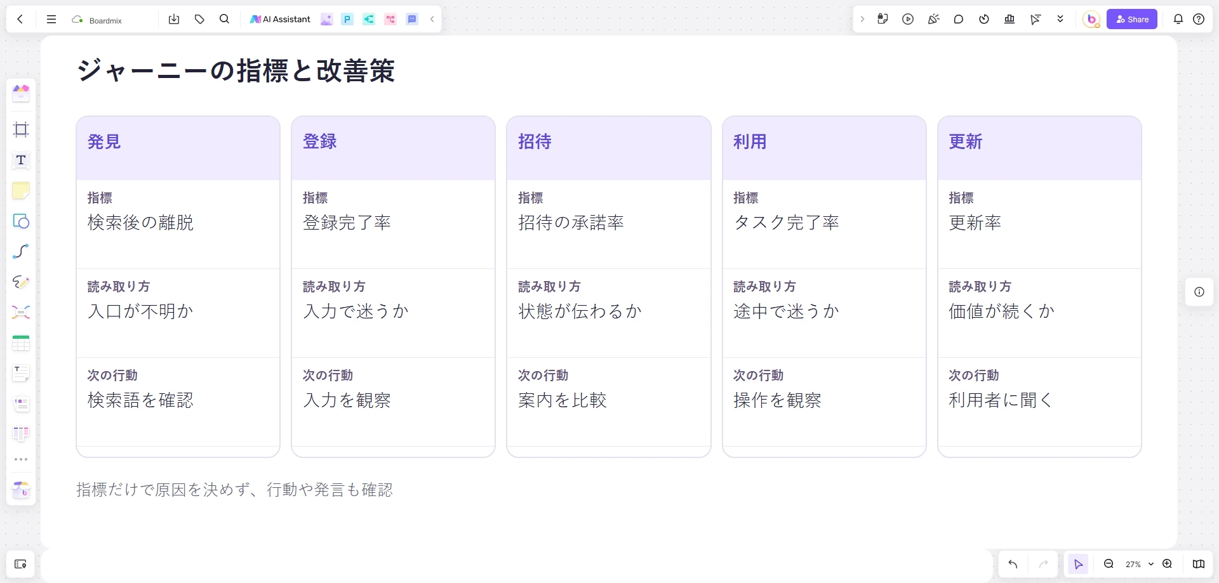
Task: Click the Boardmix file name
Action: pos(105,20)
